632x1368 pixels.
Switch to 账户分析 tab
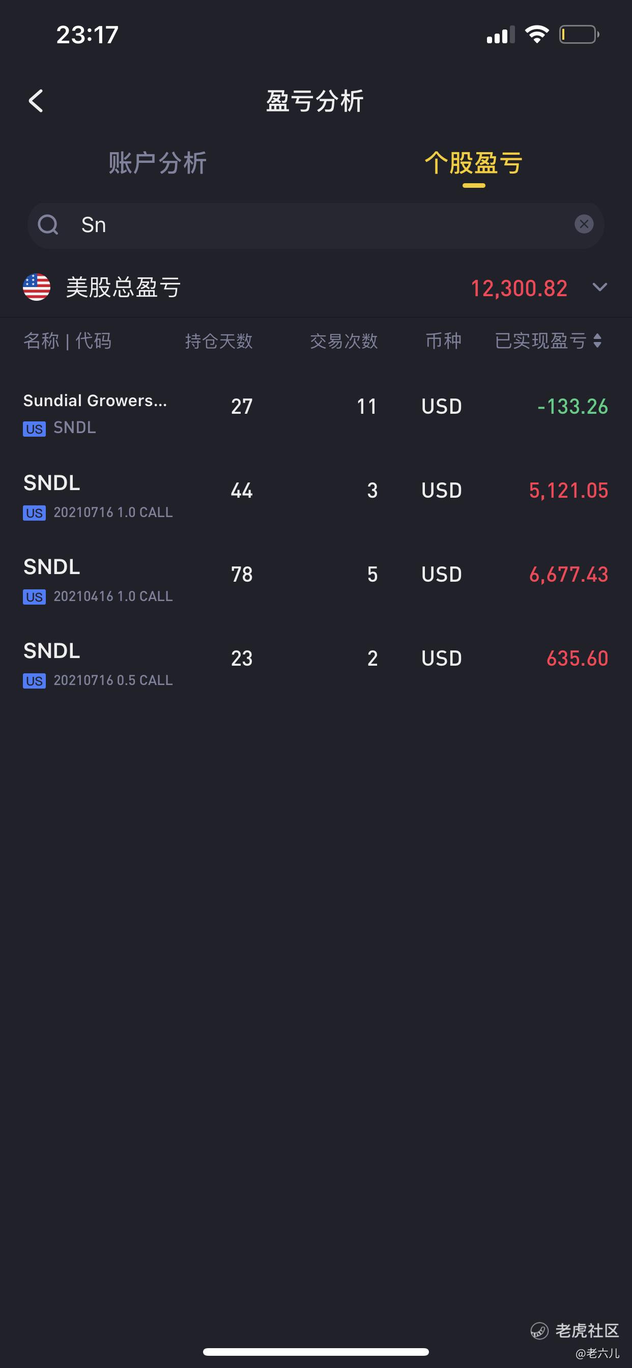pos(157,163)
